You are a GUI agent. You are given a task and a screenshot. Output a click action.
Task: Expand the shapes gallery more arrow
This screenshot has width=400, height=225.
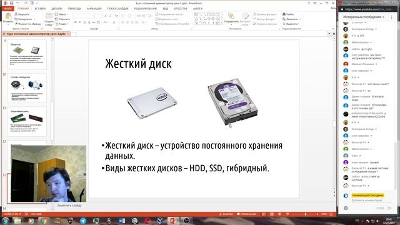tap(221, 23)
